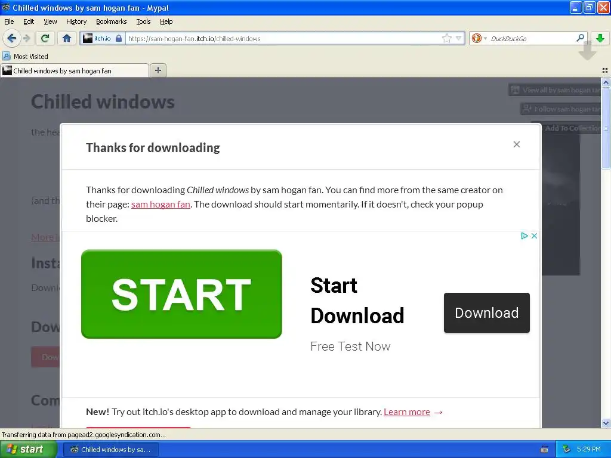Viewport: 611px width, 458px height.
Task: Go back with the browser back arrow
Action: (12, 38)
